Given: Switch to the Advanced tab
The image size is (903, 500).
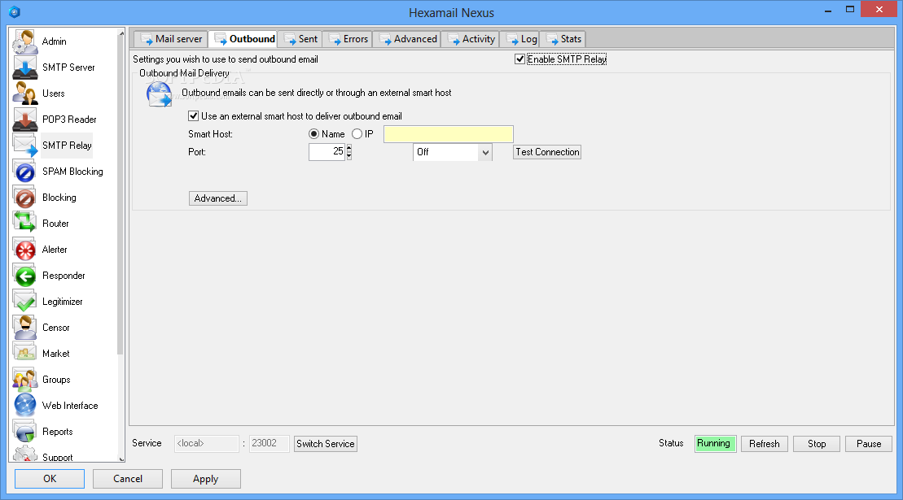Looking at the screenshot, I should [408, 39].
